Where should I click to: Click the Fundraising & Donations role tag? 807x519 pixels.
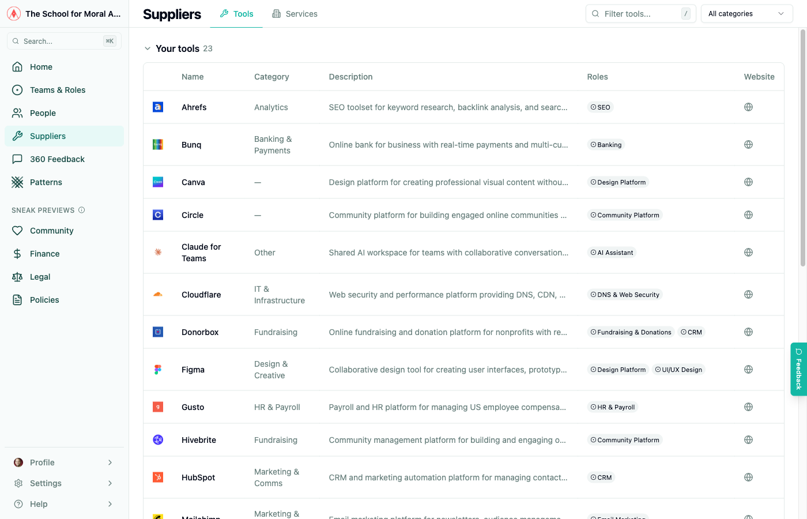point(631,332)
